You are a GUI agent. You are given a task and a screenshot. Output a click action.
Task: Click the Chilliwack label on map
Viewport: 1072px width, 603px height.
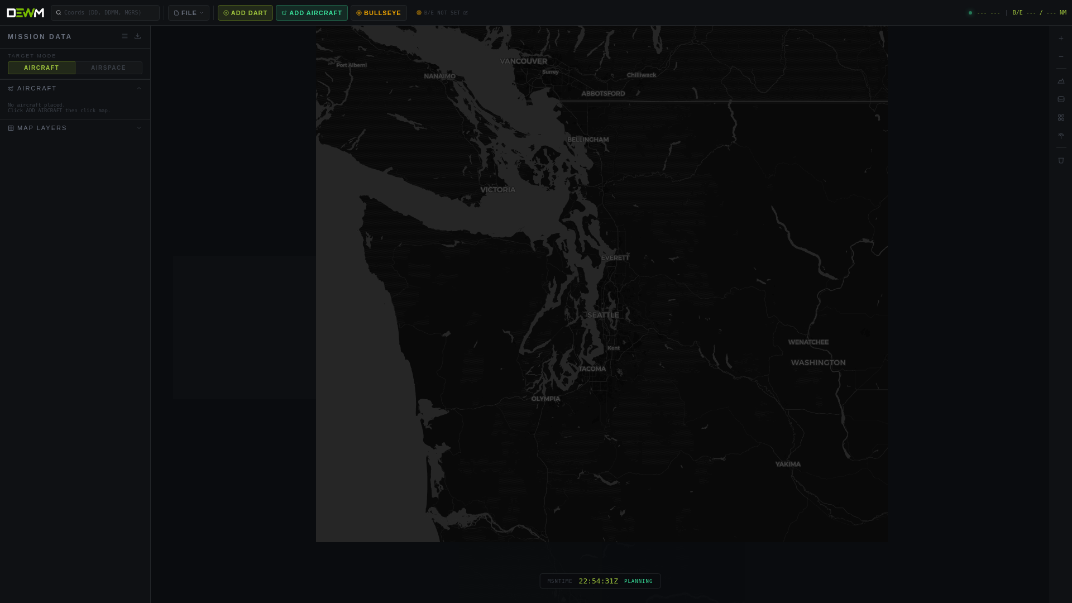(642, 75)
